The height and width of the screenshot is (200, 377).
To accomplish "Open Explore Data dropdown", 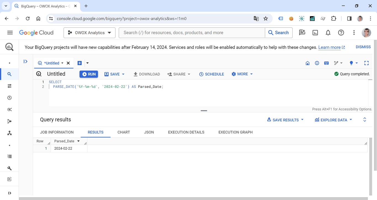I will coord(333,120).
